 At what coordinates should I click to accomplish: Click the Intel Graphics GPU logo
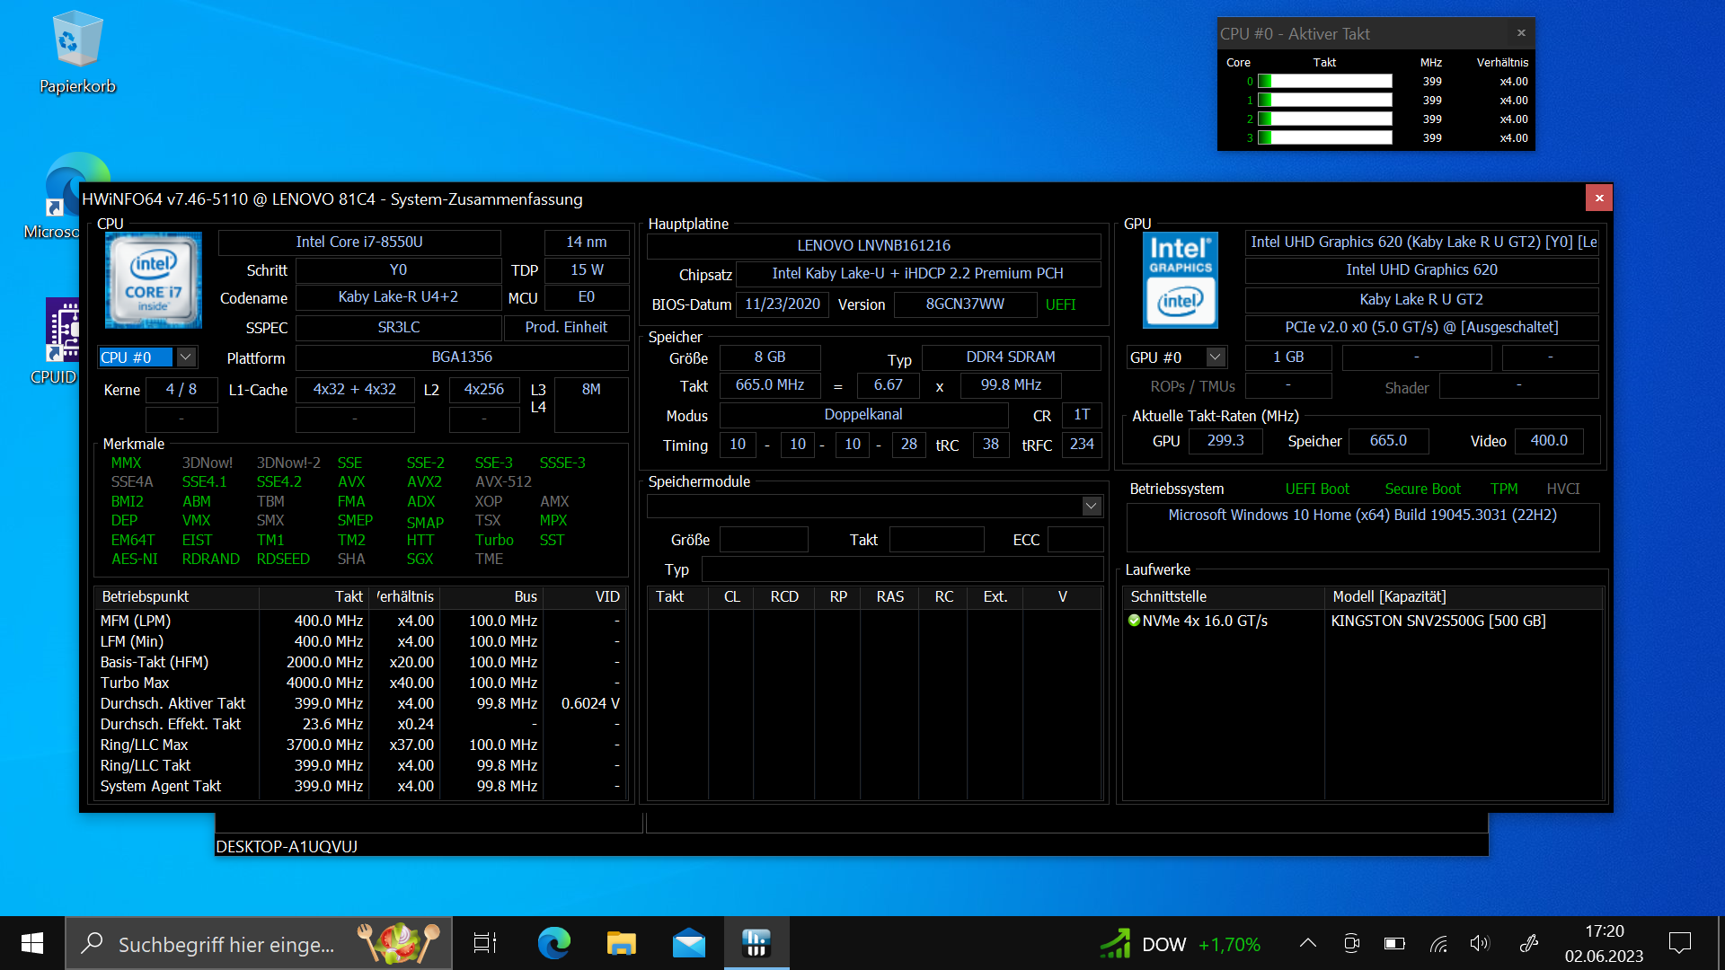pos(1180,279)
